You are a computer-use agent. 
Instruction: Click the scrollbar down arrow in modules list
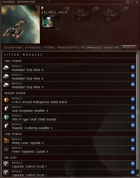[x=138, y=175]
